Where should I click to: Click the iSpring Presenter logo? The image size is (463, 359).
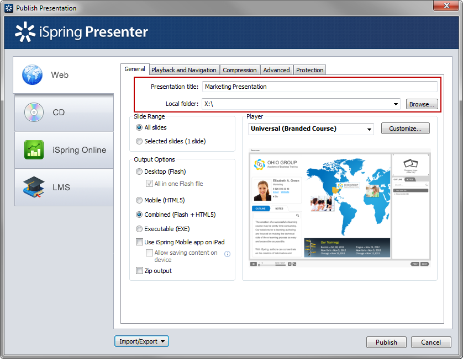pyautogui.click(x=82, y=32)
